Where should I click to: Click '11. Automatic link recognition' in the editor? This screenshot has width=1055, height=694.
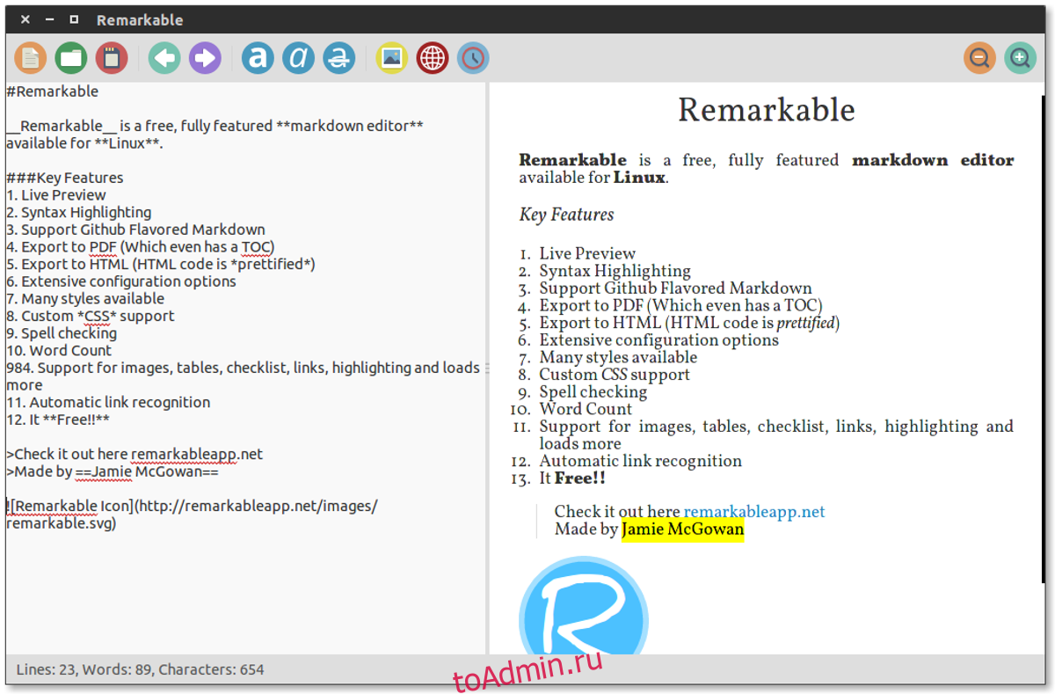coord(108,402)
